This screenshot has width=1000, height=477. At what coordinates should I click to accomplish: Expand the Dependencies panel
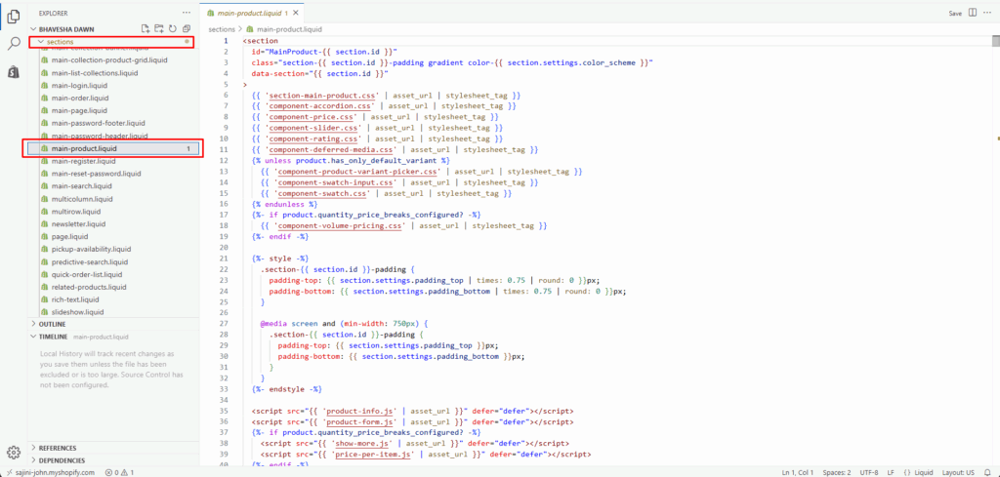click(x=61, y=460)
